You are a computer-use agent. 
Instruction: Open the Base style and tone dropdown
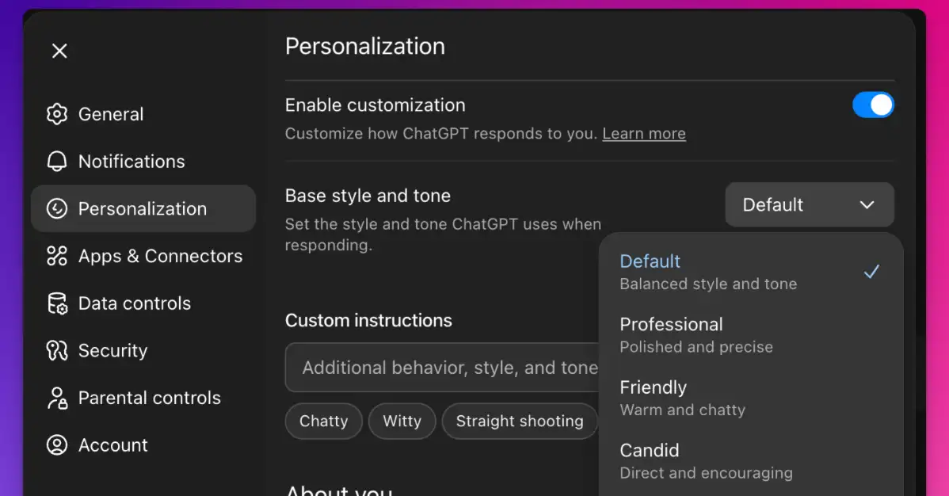pyautogui.click(x=809, y=204)
